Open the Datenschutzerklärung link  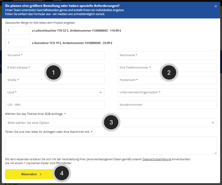point(157,159)
